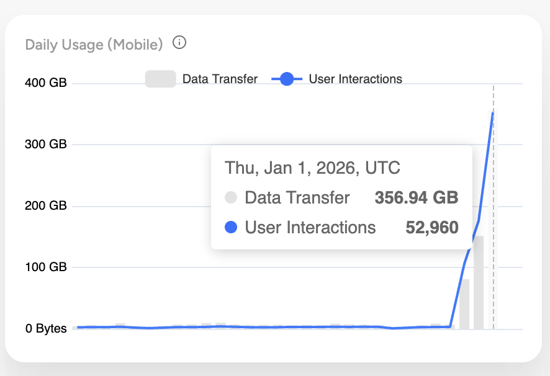Image resolution: width=550 pixels, height=376 pixels.
Task: Select the tooltip date Thu, Jan 1, 2026, UTC
Action: (312, 168)
